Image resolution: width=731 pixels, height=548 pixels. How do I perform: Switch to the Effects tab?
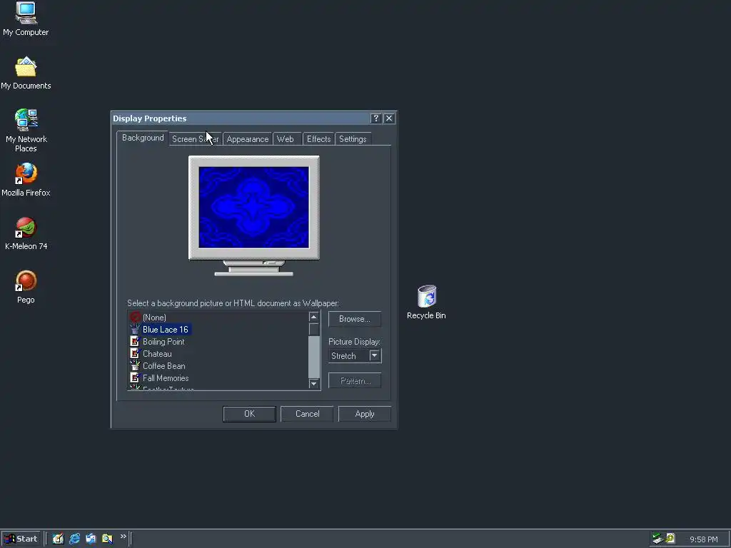point(319,139)
